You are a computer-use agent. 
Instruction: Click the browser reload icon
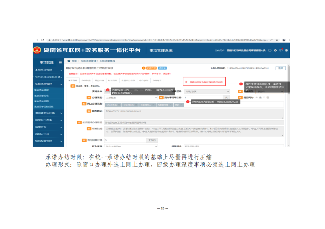[x=43, y=40]
